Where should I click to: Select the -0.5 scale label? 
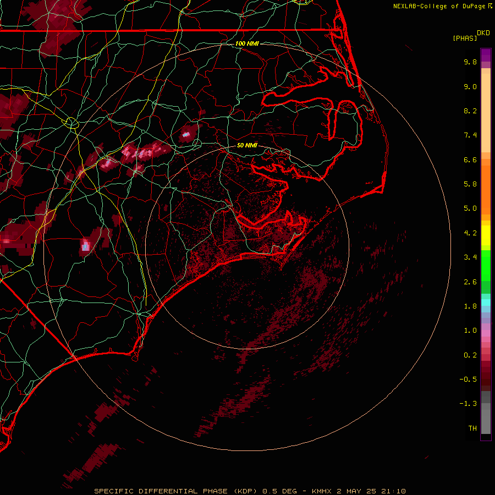tap(468, 380)
